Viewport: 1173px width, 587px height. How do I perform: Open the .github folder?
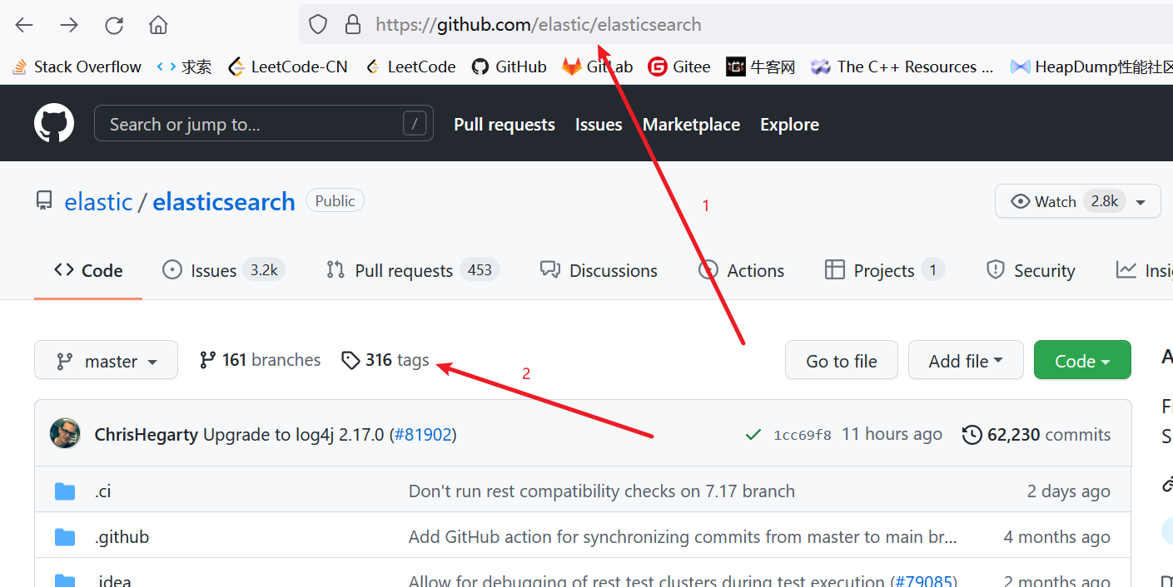122,536
